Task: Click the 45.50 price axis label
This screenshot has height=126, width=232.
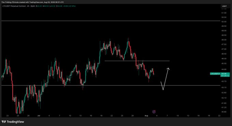Action: coord(224,63)
